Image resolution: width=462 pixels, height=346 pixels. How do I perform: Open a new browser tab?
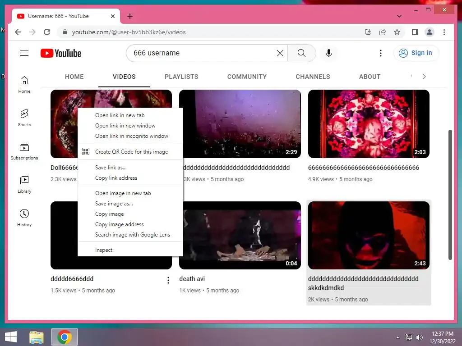click(x=129, y=16)
